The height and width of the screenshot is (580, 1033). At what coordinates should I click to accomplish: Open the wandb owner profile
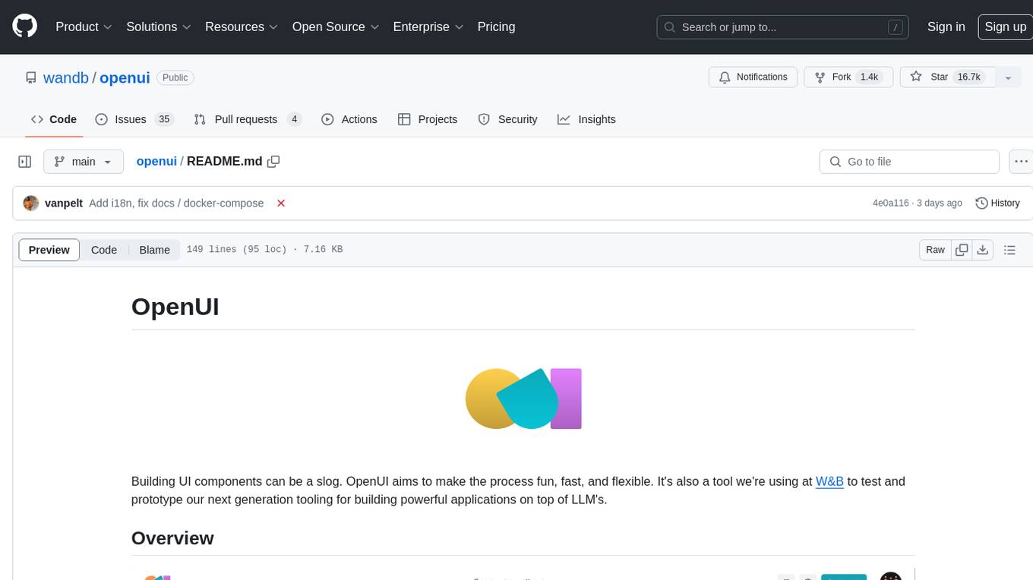[x=66, y=77]
